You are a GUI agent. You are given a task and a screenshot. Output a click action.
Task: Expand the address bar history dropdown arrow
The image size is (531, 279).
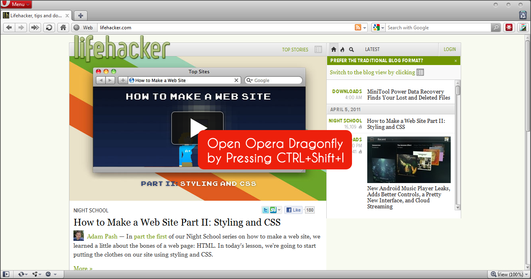coord(364,28)
